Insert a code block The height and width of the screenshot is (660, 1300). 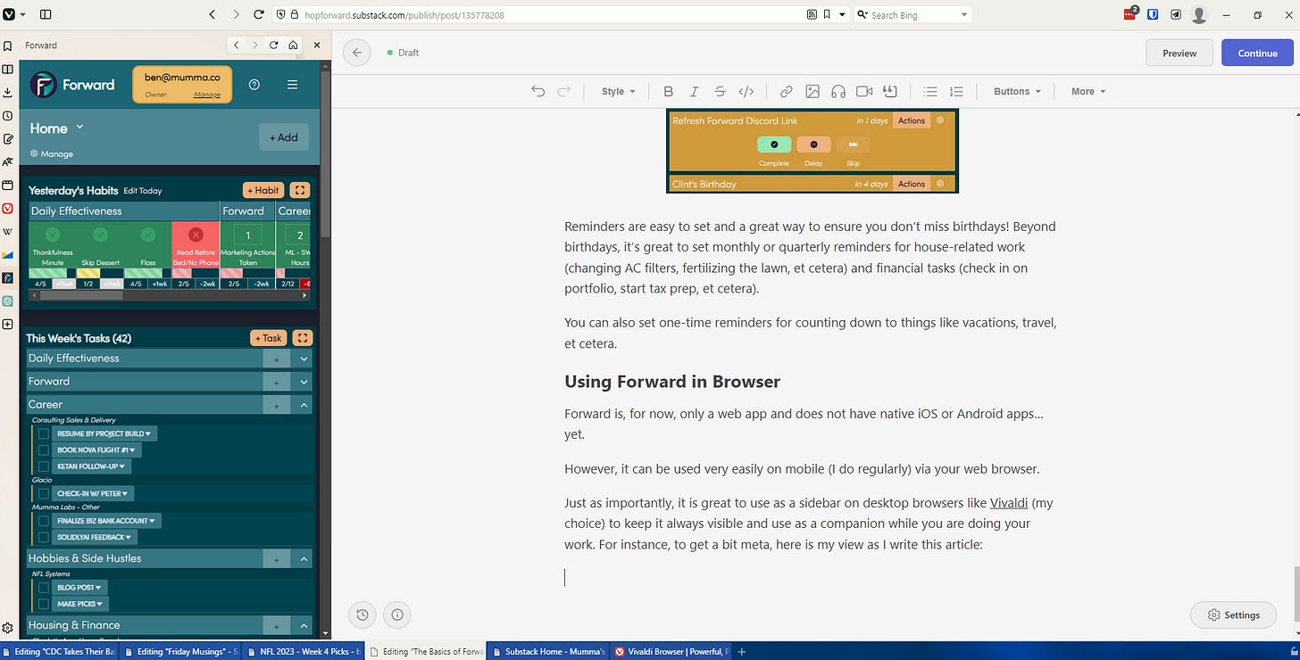[x=747, y=91]
